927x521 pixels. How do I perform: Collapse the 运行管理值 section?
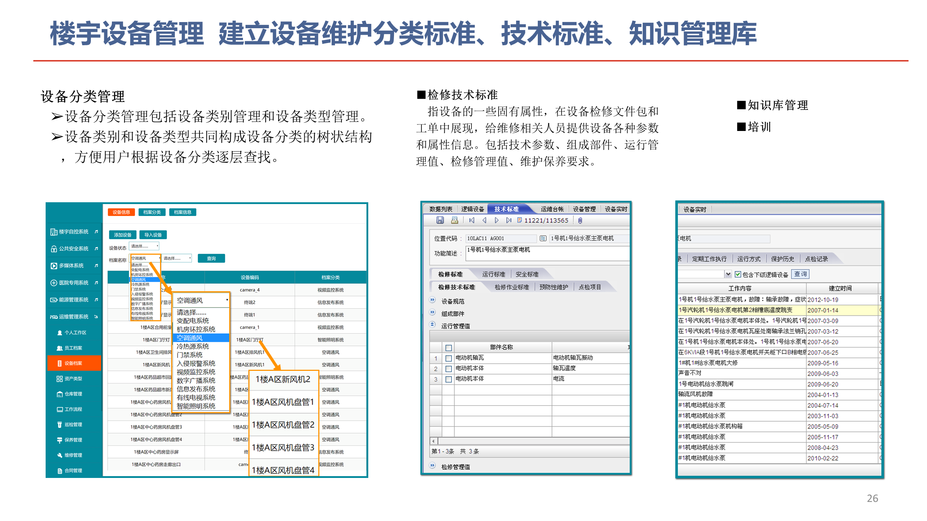[x=432, y=325]
